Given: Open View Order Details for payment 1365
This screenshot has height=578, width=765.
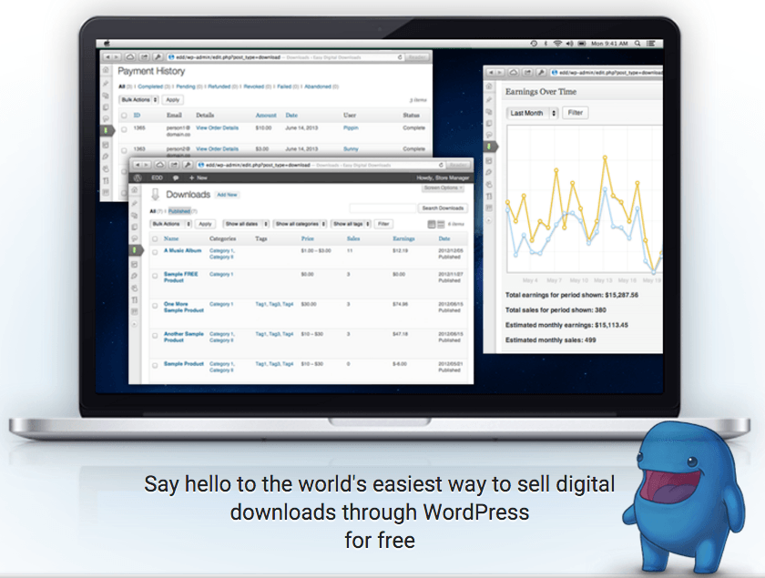Looking at the screenshot, I should click(217, 128).
